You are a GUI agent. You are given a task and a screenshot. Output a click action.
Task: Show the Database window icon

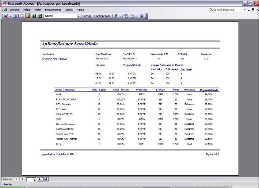pyautogui.click(x=126, y=16)
